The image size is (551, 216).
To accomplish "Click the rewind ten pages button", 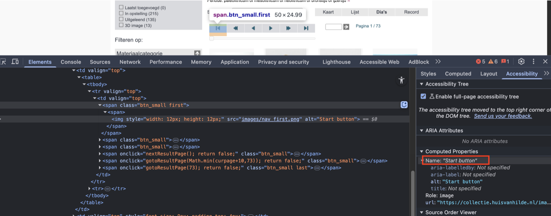I will 235,28.
